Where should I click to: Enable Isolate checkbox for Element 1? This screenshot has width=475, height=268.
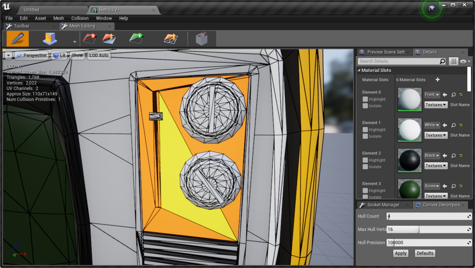(x=366, y=136)
